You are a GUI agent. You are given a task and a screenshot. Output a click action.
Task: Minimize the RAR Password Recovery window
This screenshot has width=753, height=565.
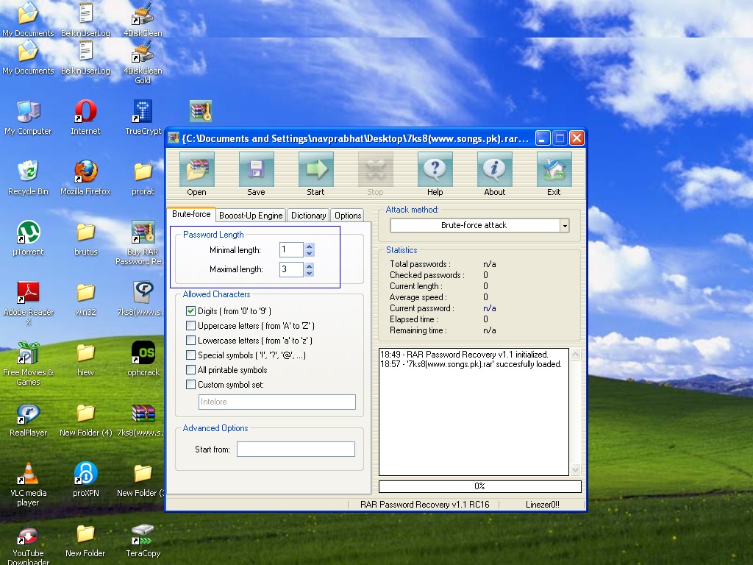542,139
